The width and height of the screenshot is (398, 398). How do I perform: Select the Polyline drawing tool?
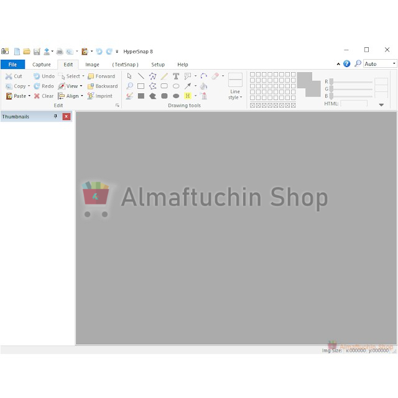tap(152, 76)
